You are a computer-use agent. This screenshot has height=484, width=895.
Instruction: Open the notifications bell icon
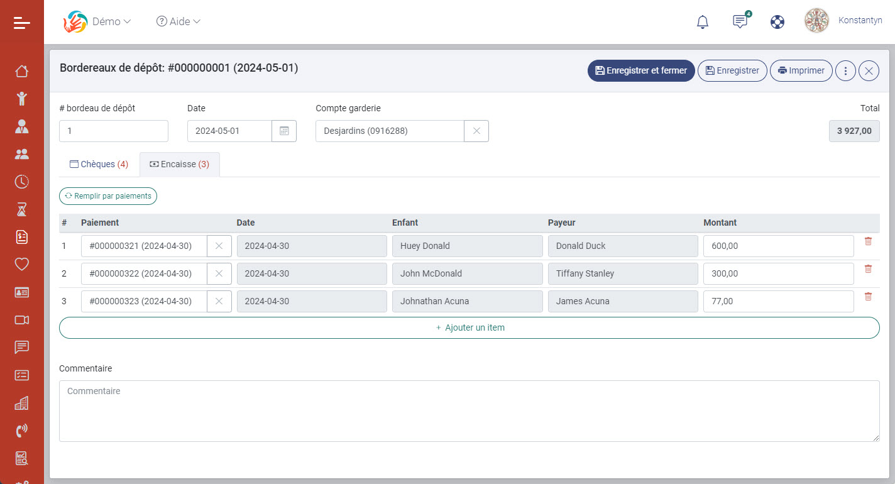coord(703,21)
